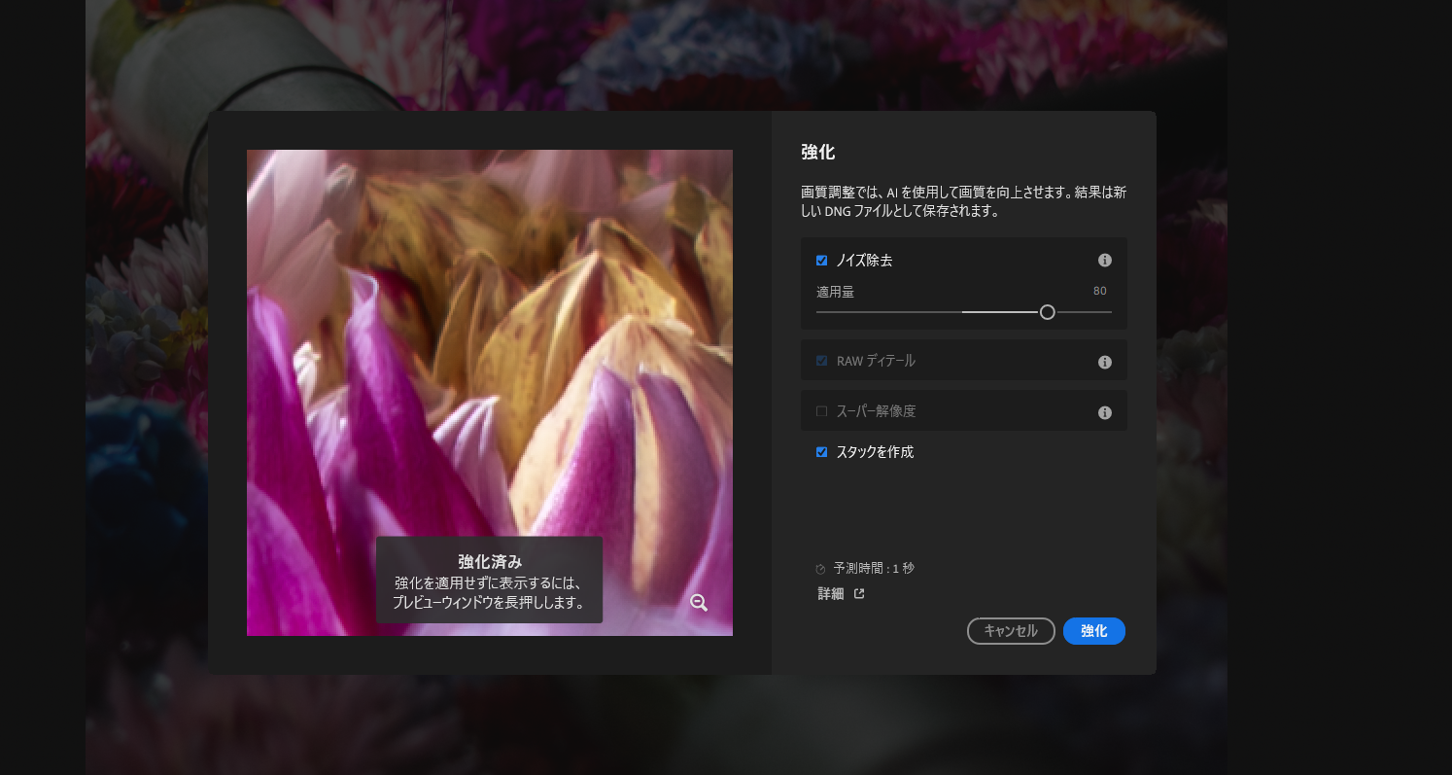
Task: Open info icon for スーパー解像度
Action: pos(1104,412)
